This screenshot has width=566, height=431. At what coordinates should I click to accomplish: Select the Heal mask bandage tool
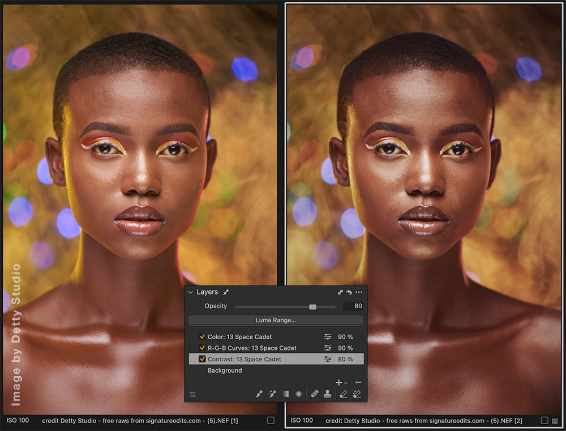(315, 394)
